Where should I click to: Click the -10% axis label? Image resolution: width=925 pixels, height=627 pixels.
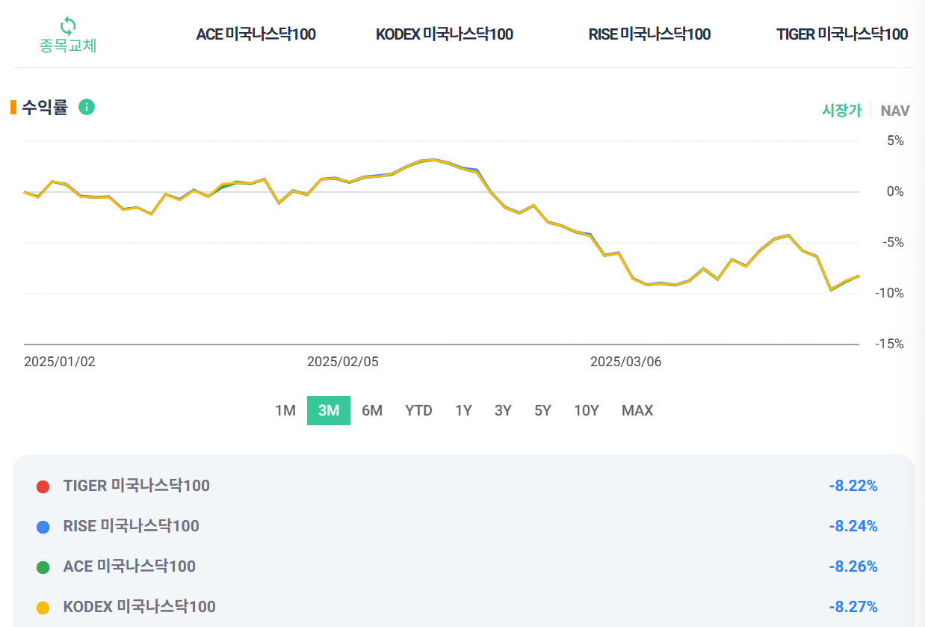click(890, 293)
